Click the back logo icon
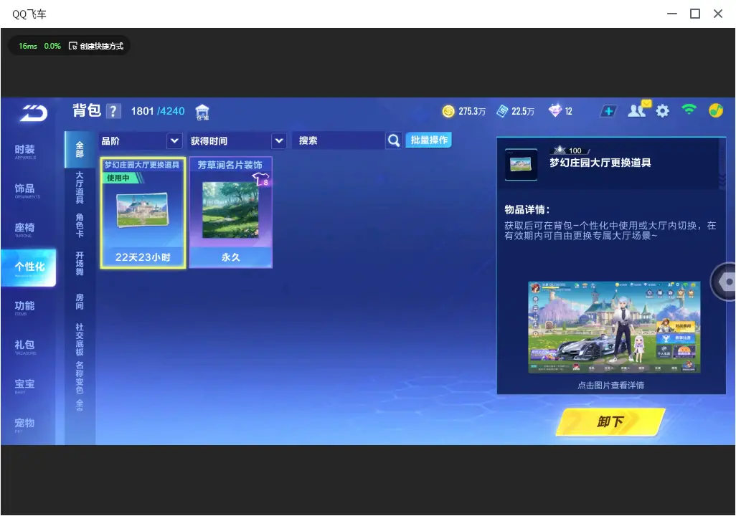Image resolution: width=736 pixels, height=516 pixels. [x=33, y=113]
